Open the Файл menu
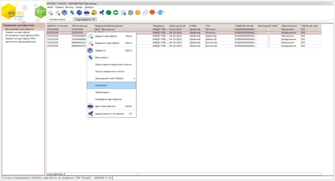This screenshot has height=181, width=335. click(x=50, y=7)
